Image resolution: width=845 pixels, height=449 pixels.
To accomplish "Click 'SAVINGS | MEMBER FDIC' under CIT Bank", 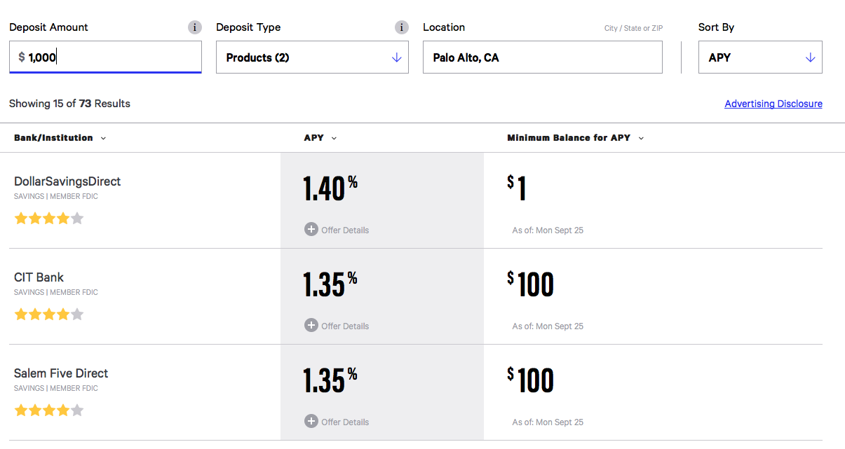I will (56, 293).
